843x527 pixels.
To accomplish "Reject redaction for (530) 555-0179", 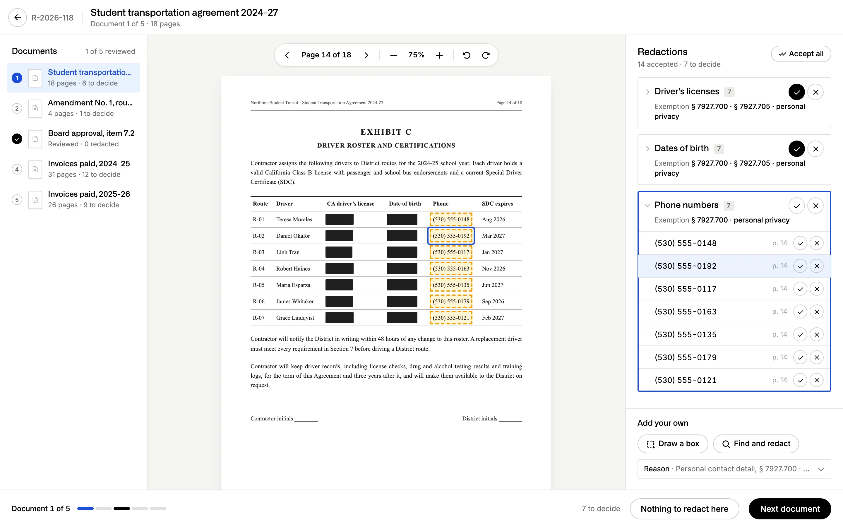I will coord(817,357).
